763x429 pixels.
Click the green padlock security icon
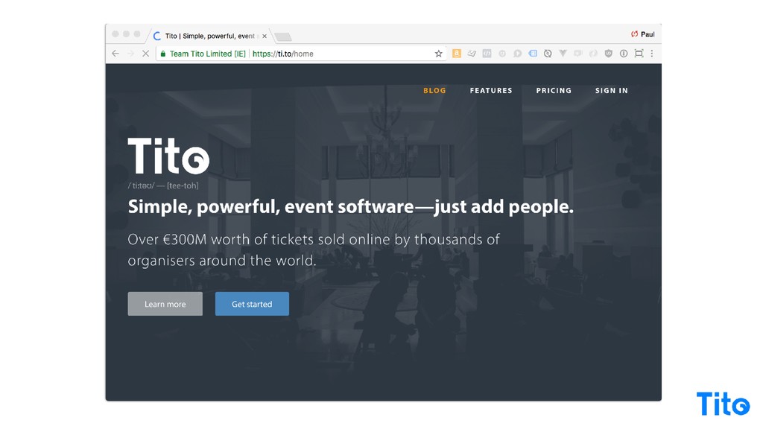point(163,54)
